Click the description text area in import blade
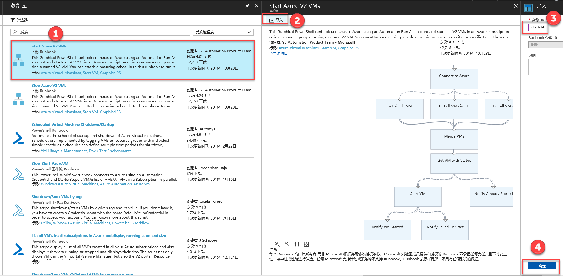The width and height of the screenshot is (563, 276). pos(545,67)
